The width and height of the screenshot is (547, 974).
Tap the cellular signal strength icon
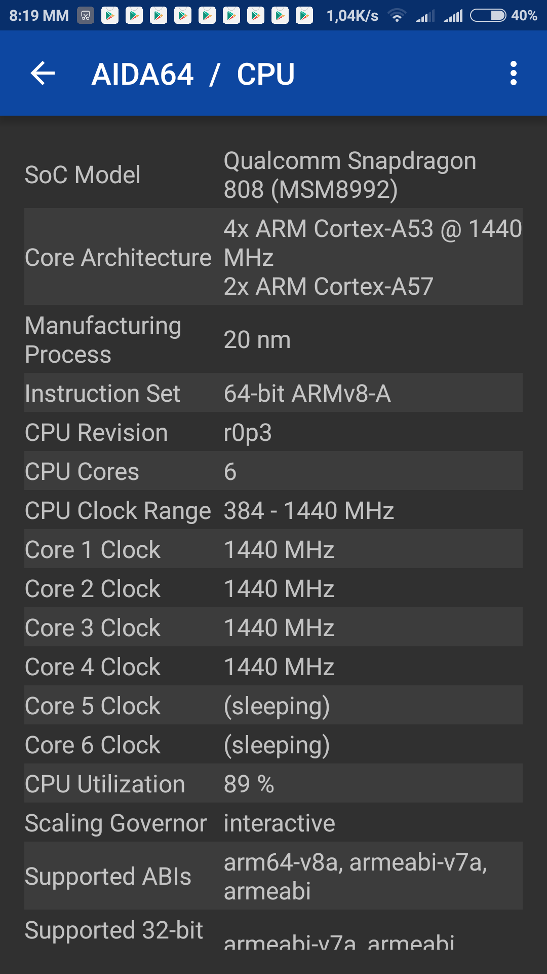[453, 16]
